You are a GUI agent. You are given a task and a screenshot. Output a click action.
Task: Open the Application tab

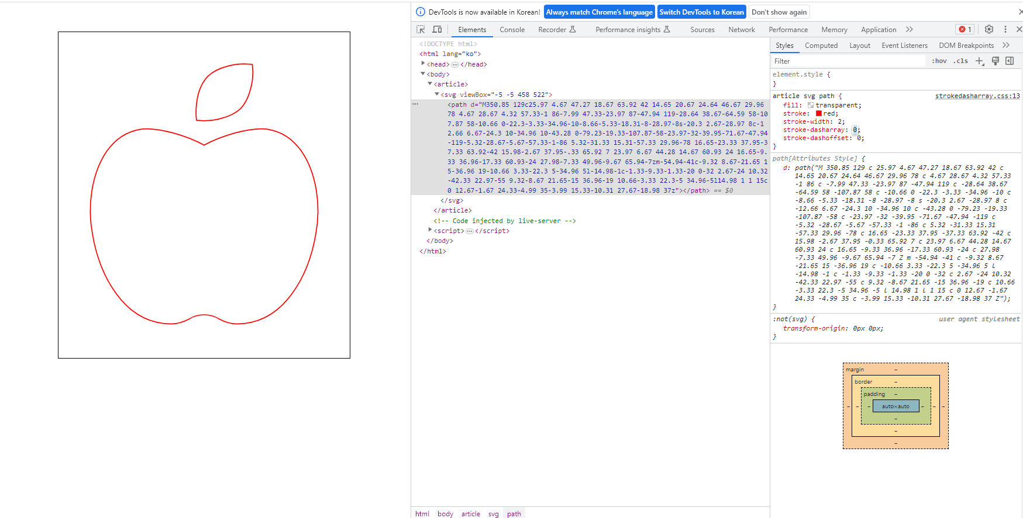[x=878, y=30]
